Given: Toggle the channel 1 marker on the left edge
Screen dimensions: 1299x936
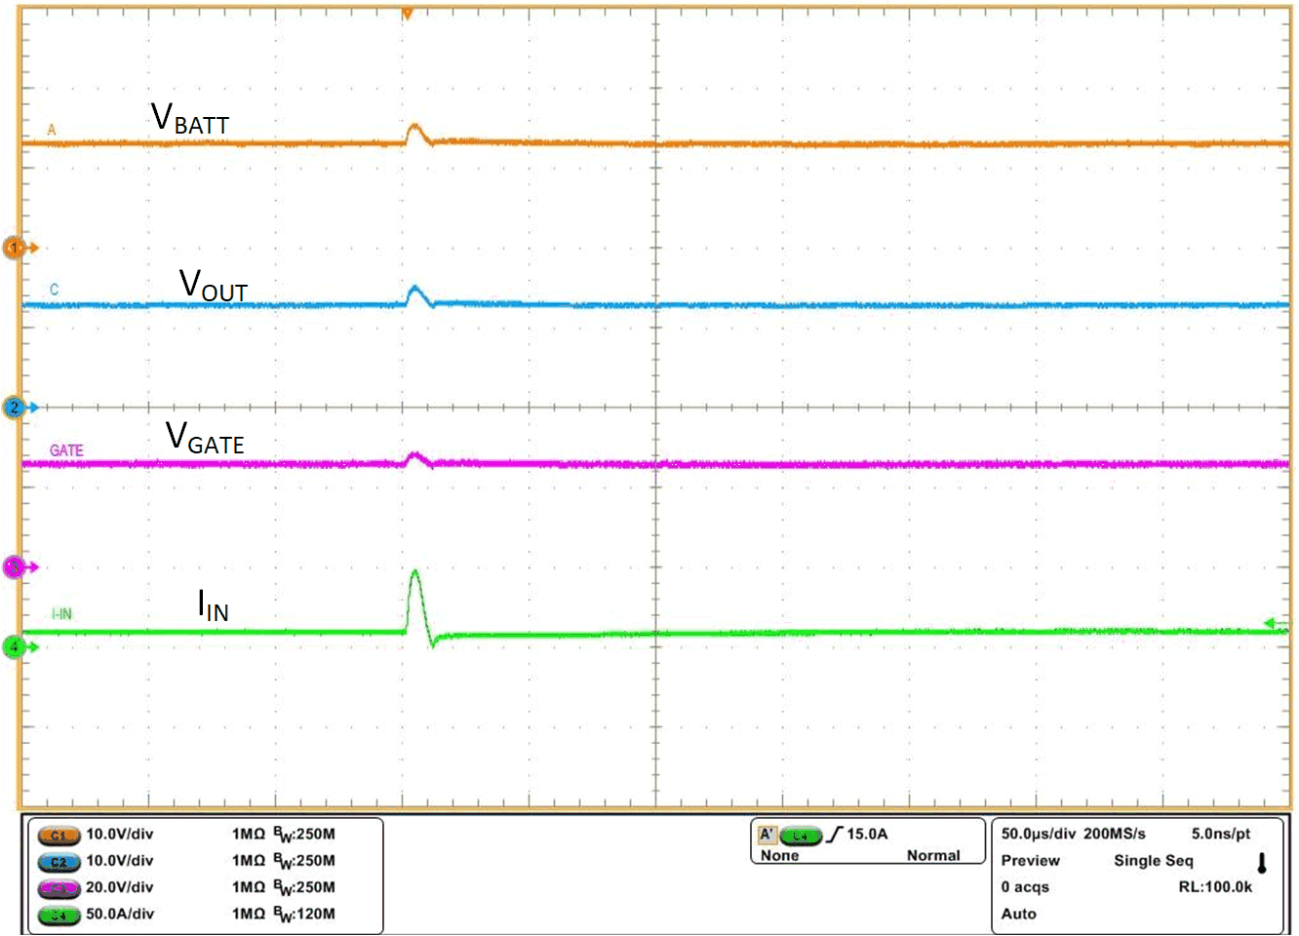Looking at the screenshot, I should 14,249.
